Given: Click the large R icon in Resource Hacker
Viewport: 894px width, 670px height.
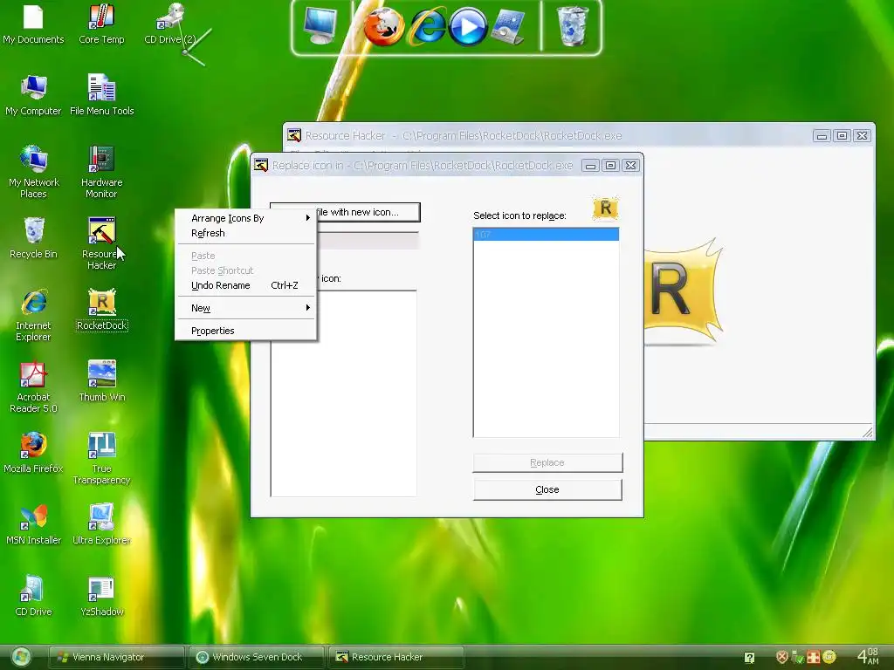Looking at the screenshot, I should tap(683, 293).
